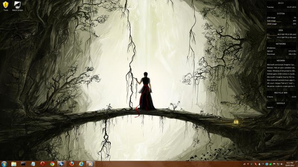This screenshot has height=167, width=298.
Task: Click the blue circular tray icon
Action: point(267,164)
